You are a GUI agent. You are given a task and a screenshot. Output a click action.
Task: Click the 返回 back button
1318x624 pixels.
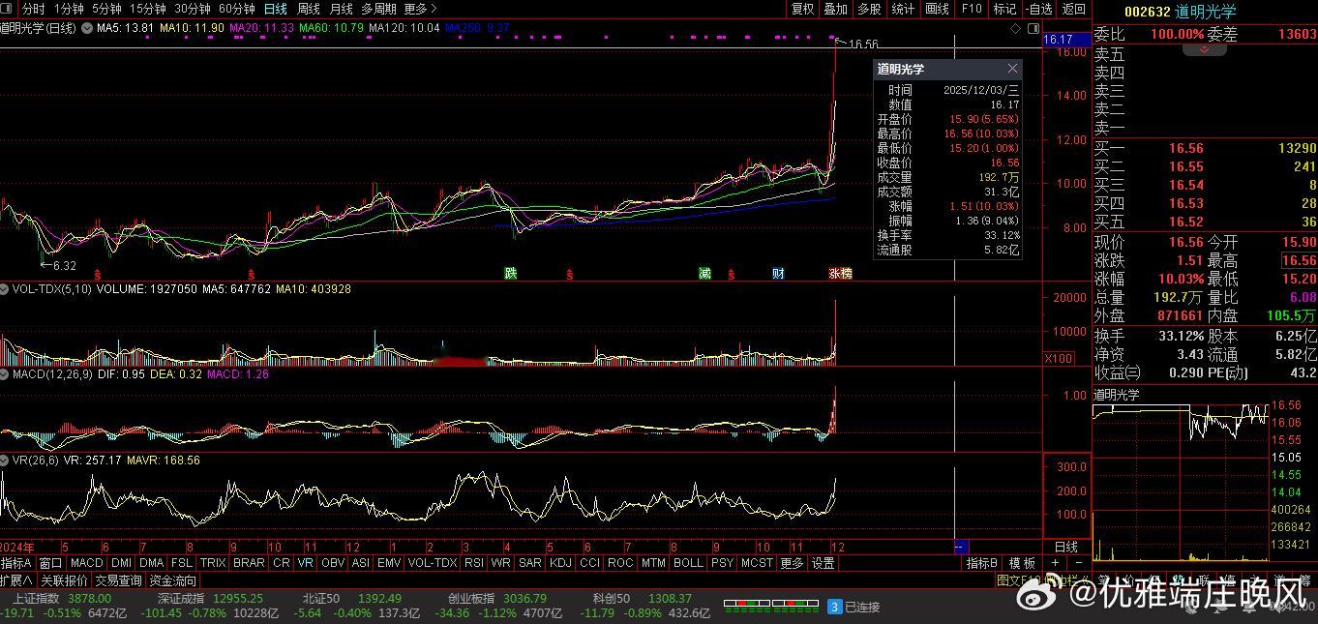[x=1074, y=9]
